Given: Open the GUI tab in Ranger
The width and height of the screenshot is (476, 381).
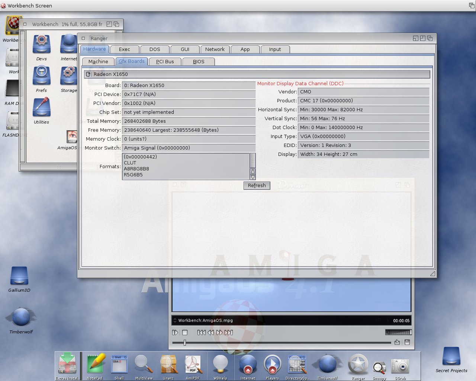Looking at the screenshot, I should pyautogui.click(x=185, y=49).
